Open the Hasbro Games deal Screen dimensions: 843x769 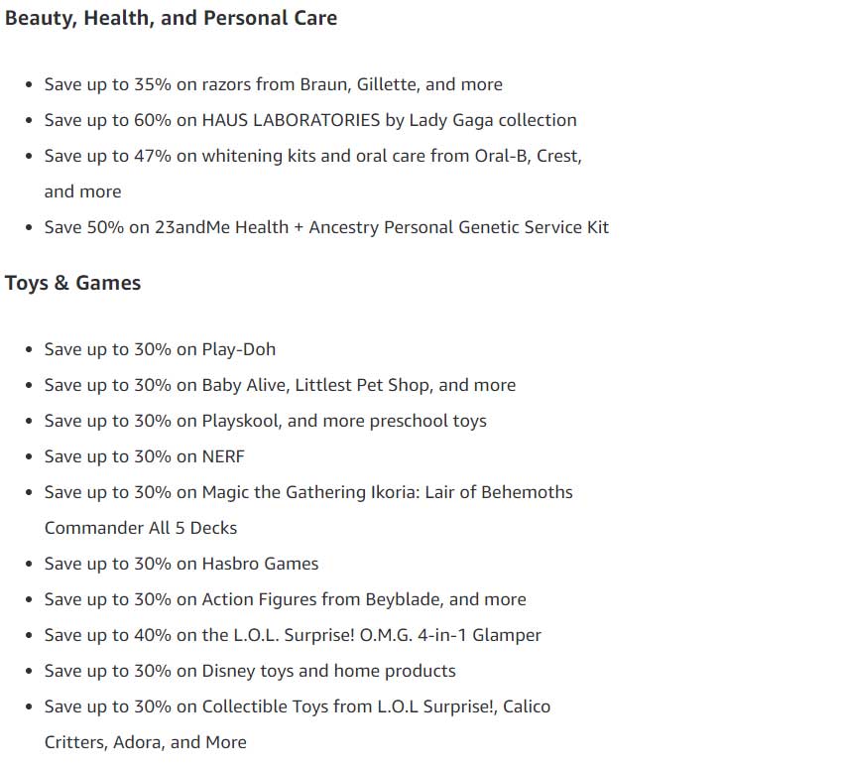click(181, 564)
